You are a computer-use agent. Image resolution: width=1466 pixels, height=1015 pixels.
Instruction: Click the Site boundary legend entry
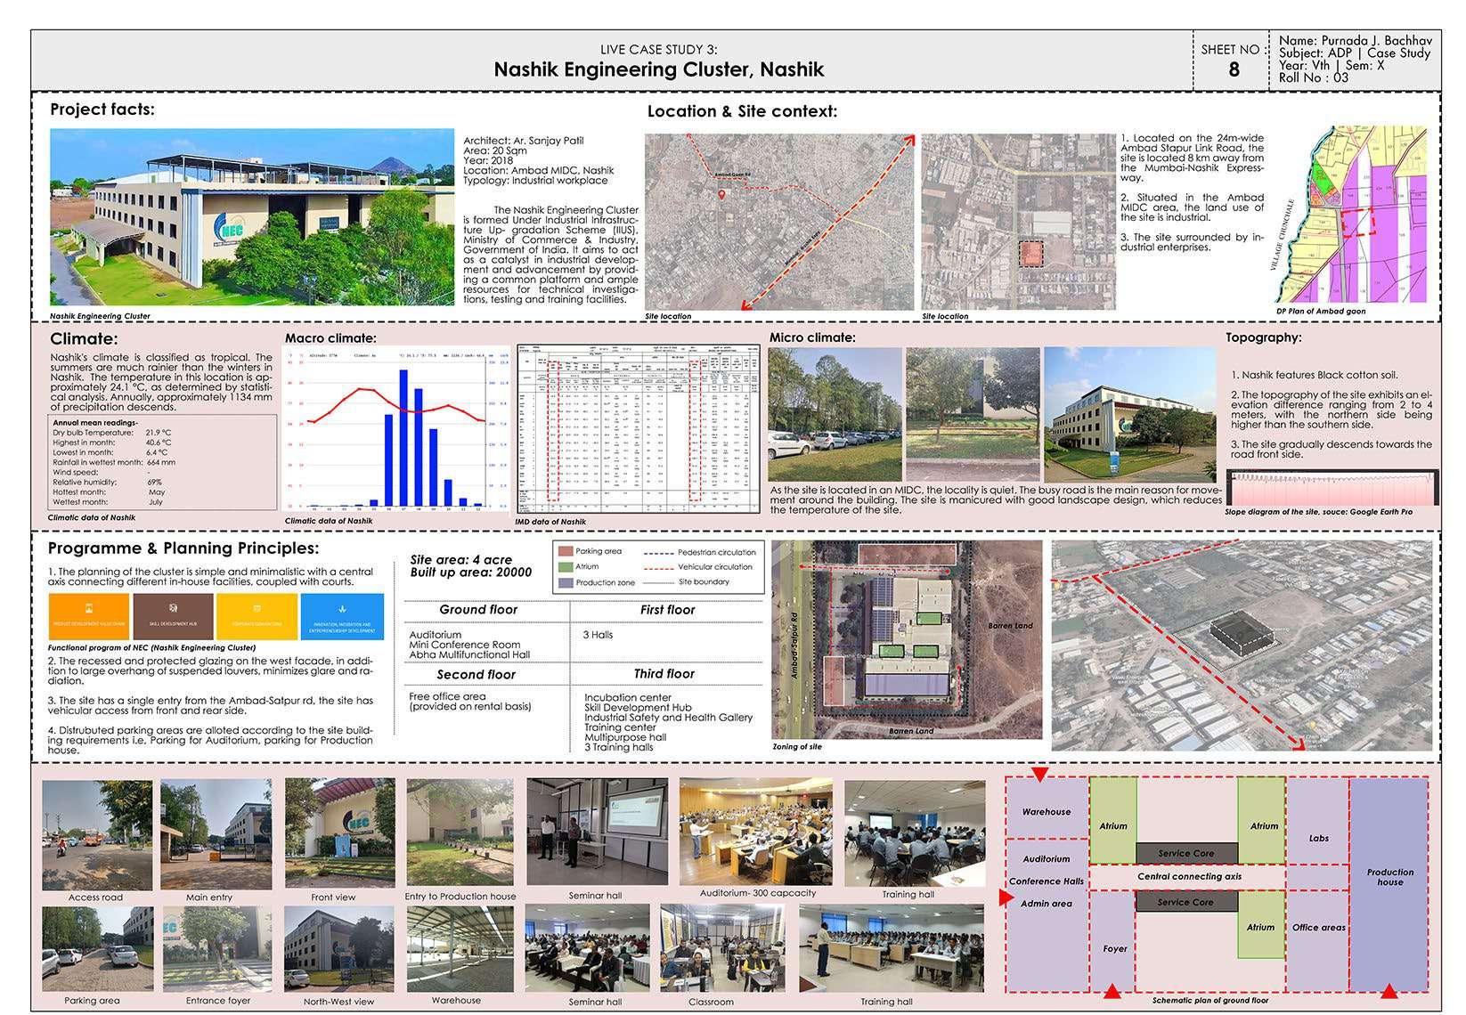(x=686, y=582)
